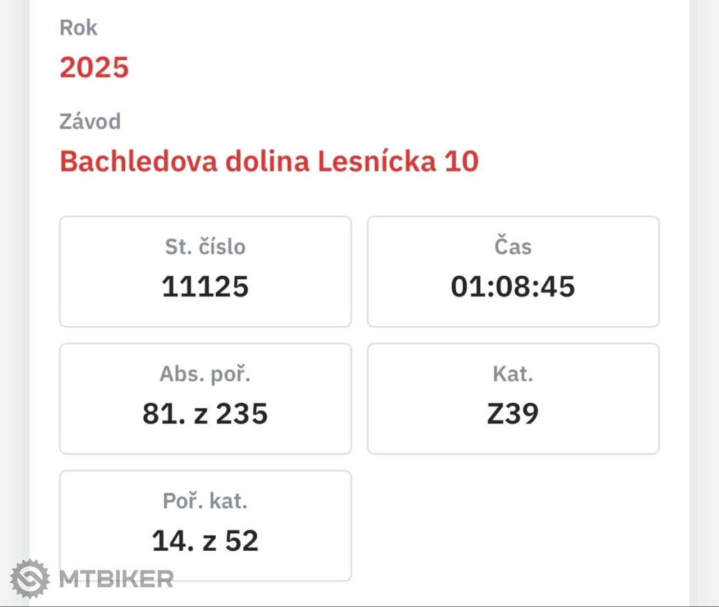Click category value Z39

(x=513, y=414)
